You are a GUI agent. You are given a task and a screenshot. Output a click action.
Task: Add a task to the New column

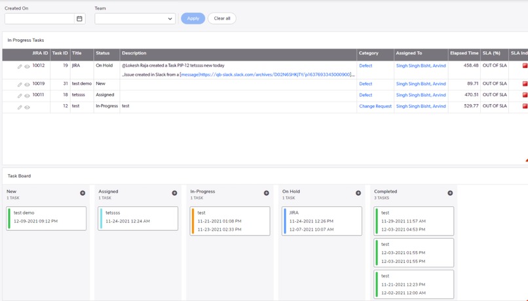pyautogui.click(x=83, y=193)
